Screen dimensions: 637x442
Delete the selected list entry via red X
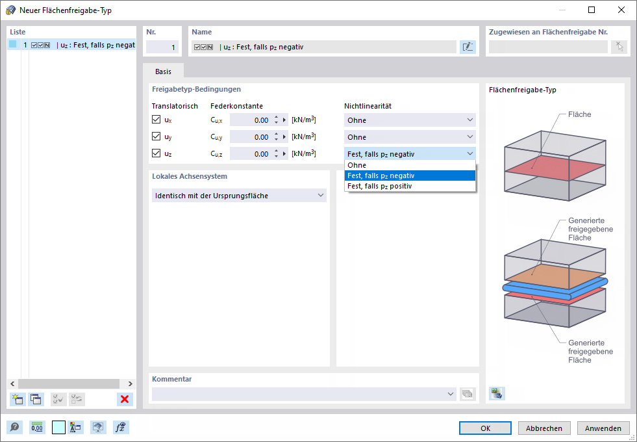tap(125, 399)
